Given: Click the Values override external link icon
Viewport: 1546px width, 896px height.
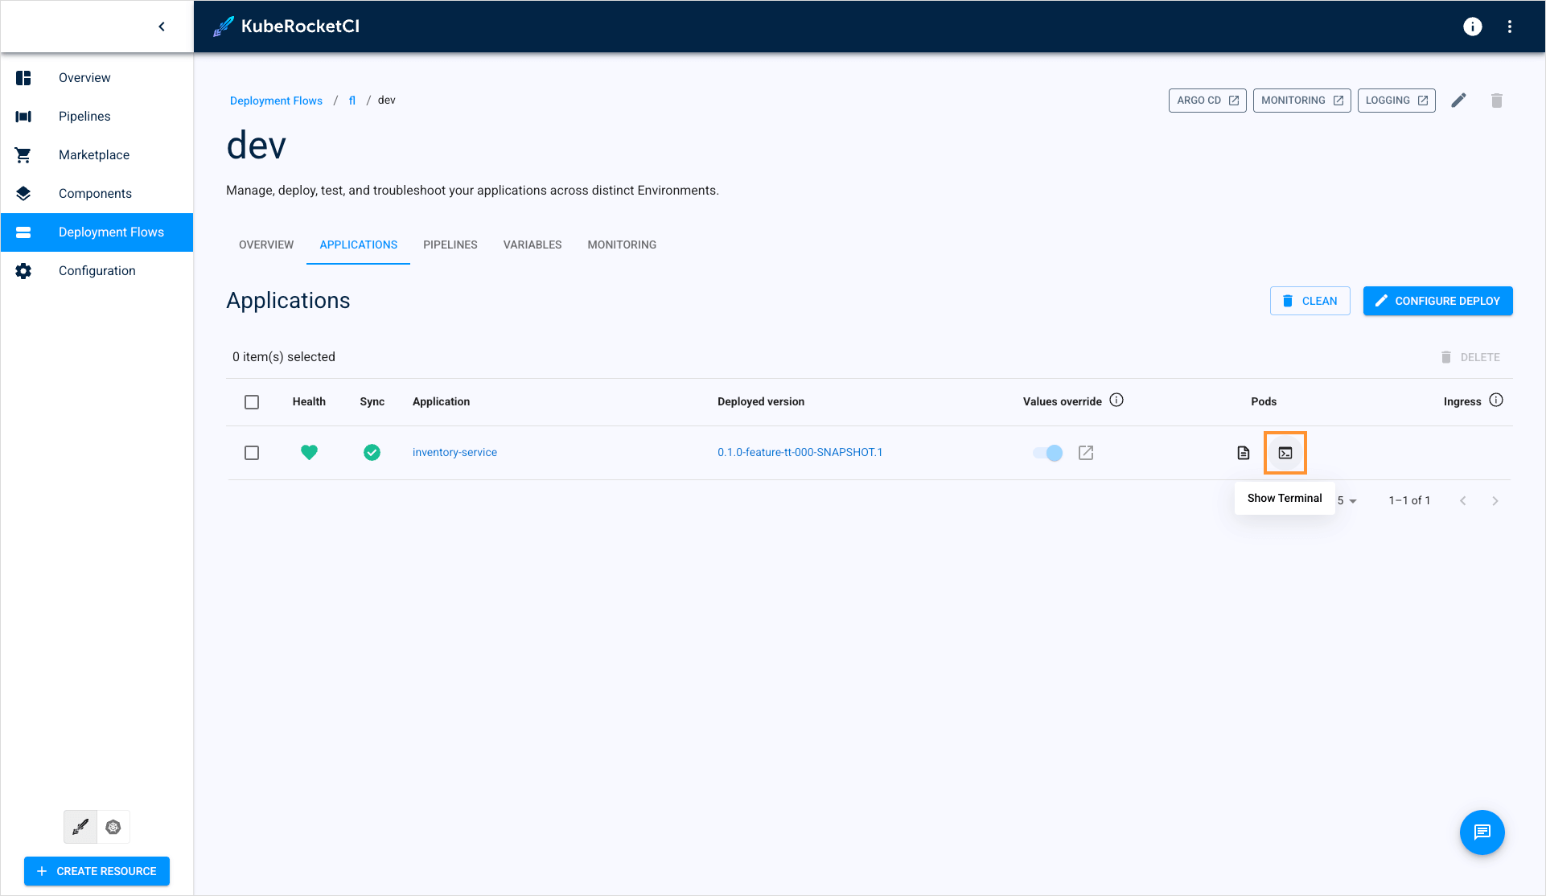Looking at the screenshot, I should click(x=1087, y=452).
